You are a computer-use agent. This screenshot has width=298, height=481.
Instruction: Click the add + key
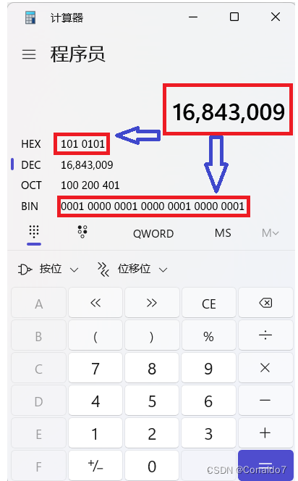pos(265,433)
